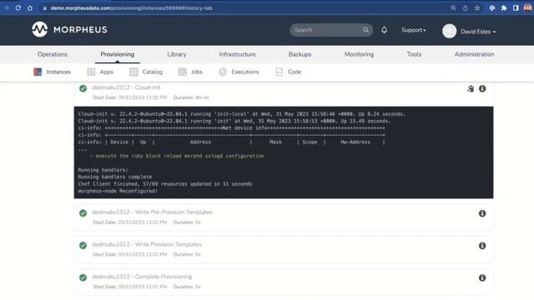This screenshot has width=534, height=300.
Task: Click Cloud-Init success checkmark
Action: tap(83, 88)
